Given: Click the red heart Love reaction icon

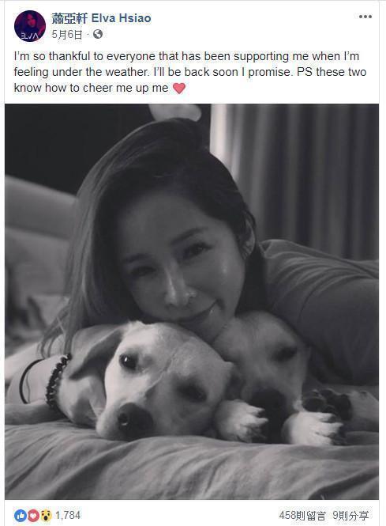Looking at the screenshot, I should [x=33, y=515].
